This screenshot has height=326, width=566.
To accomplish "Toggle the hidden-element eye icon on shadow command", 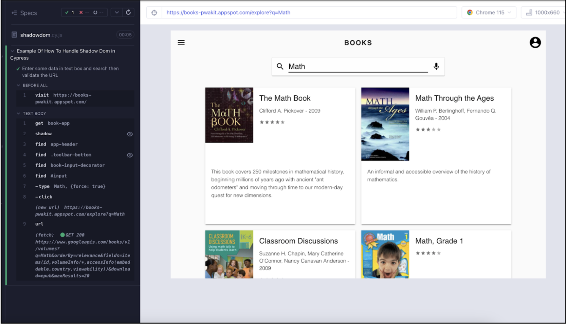I will 130,134.
